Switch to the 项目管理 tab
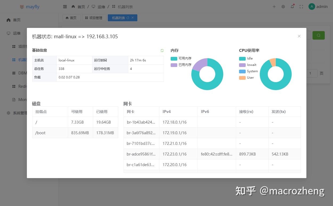The height and width of the screenshot is (206, 333). tap(94, 18)
